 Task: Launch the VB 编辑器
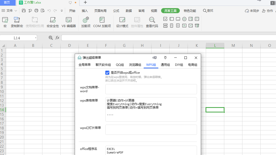[69, 22]
